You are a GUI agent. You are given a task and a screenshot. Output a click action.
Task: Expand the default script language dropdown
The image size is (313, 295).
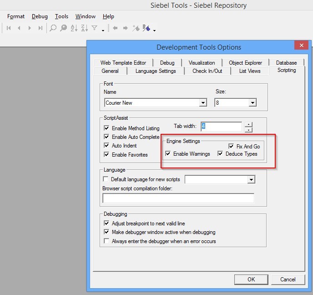(x=251, y=179)
